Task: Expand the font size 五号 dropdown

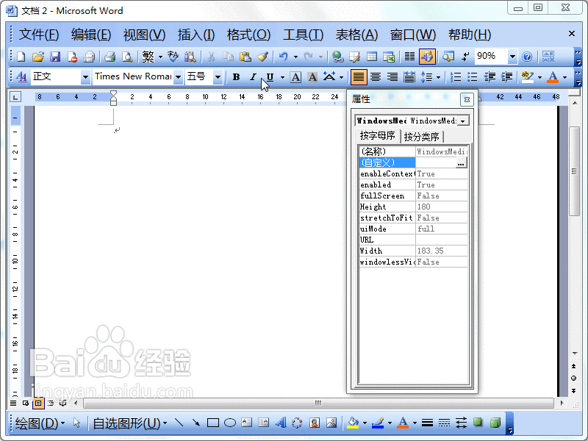Action: [x=218, y=77]
